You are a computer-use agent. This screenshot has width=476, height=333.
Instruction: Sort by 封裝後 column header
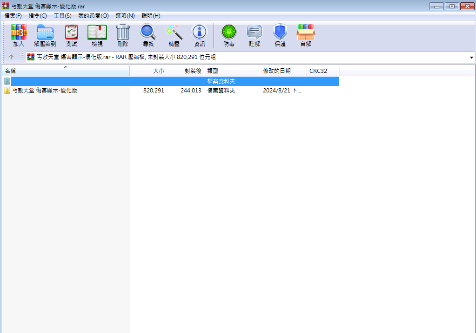pyautogui.click(x=186, y=71)
